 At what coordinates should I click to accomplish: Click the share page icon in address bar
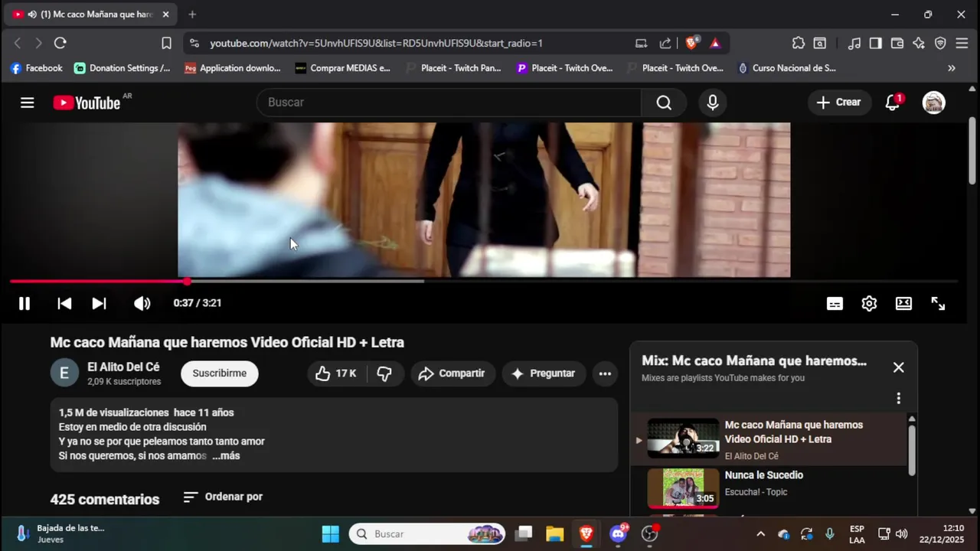pyautogui.click(x=665, y=44)
